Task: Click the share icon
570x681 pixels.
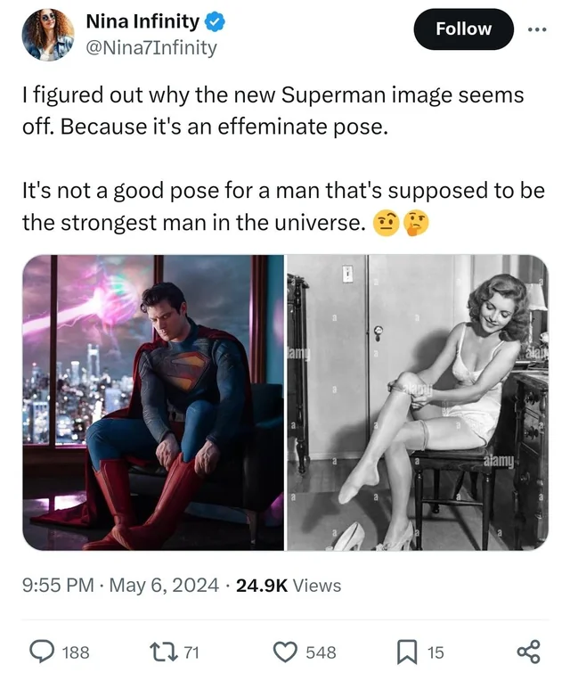Action: coord(529,652)
